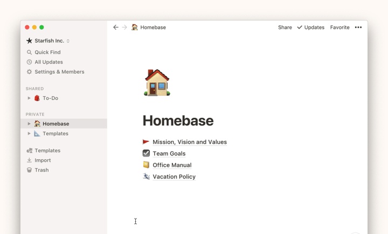This screenshot has width=388, height=234.
Task: Expand the To-Do page toggle
Action: point(29,98)
